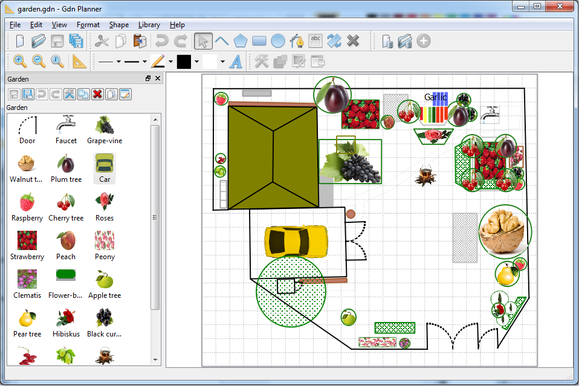579x386 pixels.
Task: Click the zoom out magnifier
Action: pos(39,61)
